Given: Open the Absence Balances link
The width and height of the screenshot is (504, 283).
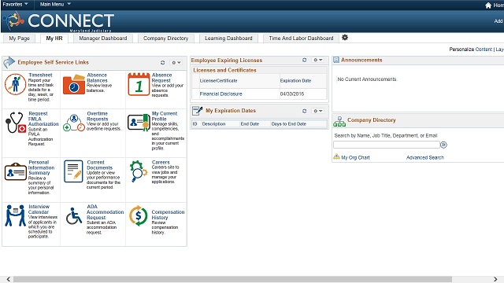Looking at the screenshot, I should pyautogui.click(x=97, y=78).
